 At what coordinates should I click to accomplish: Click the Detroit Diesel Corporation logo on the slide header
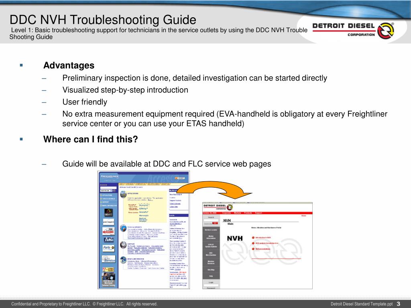click(353, 30)
